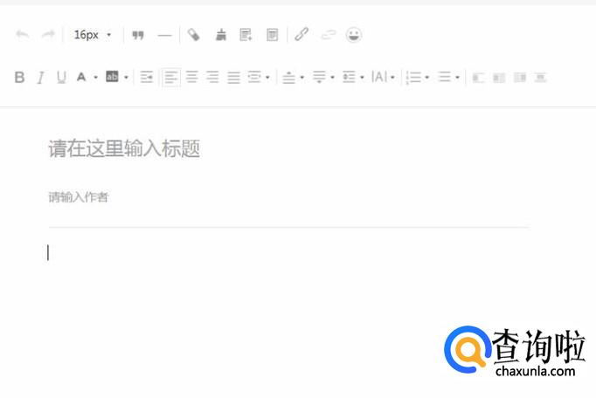Open the background color dropdown arrow

126,78
